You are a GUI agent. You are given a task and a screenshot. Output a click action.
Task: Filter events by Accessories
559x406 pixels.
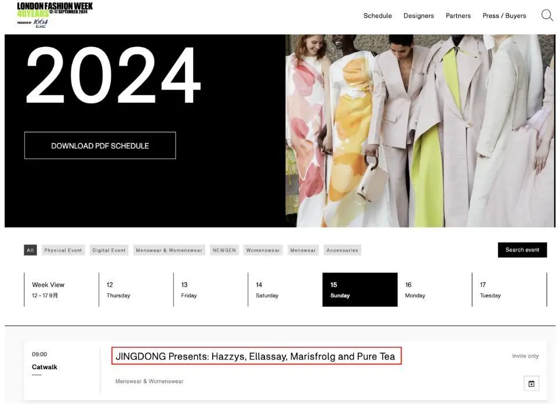342,250
